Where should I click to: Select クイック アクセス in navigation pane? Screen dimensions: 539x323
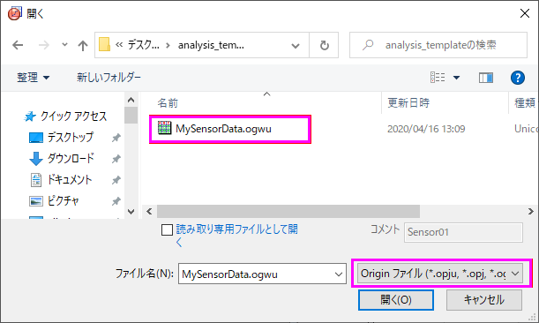point(65,116)
